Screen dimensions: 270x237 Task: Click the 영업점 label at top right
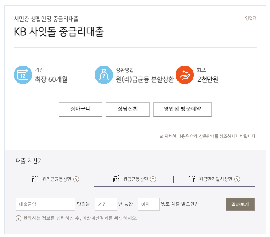251,19
